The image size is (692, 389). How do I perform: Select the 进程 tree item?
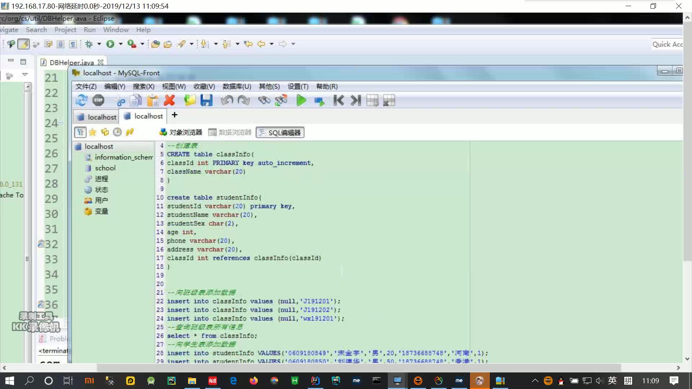coord(101,179)
